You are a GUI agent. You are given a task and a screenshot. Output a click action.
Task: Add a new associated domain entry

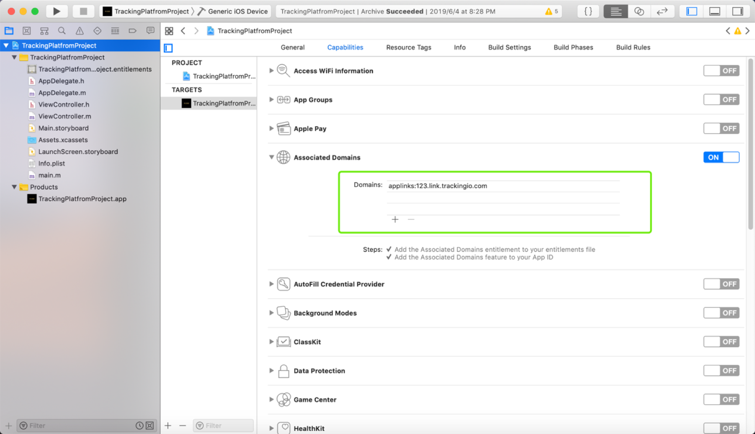pyautogui.click(x=395, y=219)
